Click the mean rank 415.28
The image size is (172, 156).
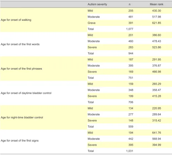pyautogui.click(x=157, y=96)
